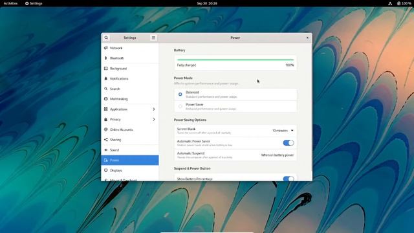Open the Bluetooth settings panel
The width and height of the screenshot is (414, 233).
(130, 58)
